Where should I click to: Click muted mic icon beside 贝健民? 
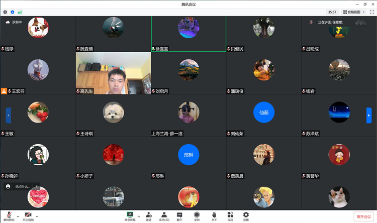point(228,49)
